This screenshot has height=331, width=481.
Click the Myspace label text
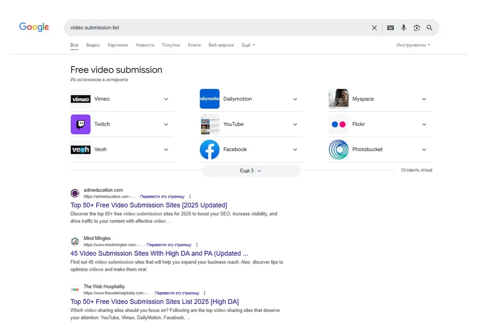coord(363,99)
